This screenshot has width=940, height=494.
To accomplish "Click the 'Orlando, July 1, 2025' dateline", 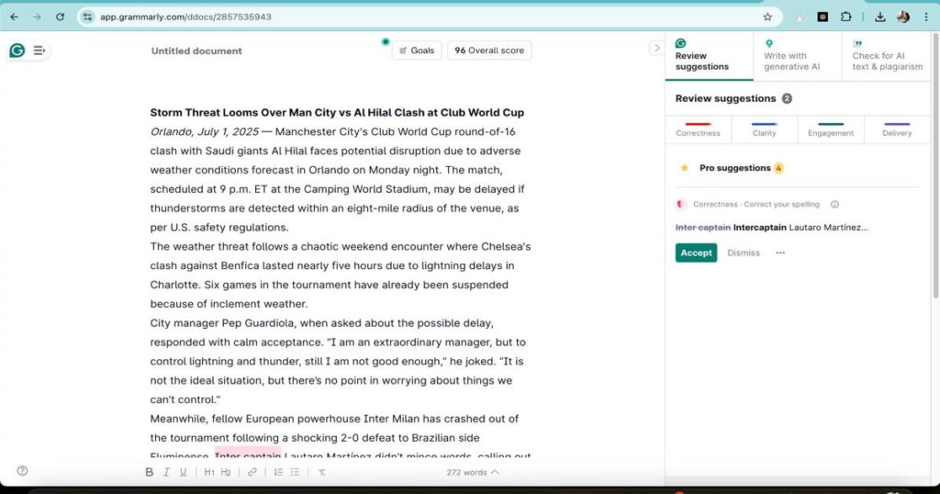I will coord(205,132).
